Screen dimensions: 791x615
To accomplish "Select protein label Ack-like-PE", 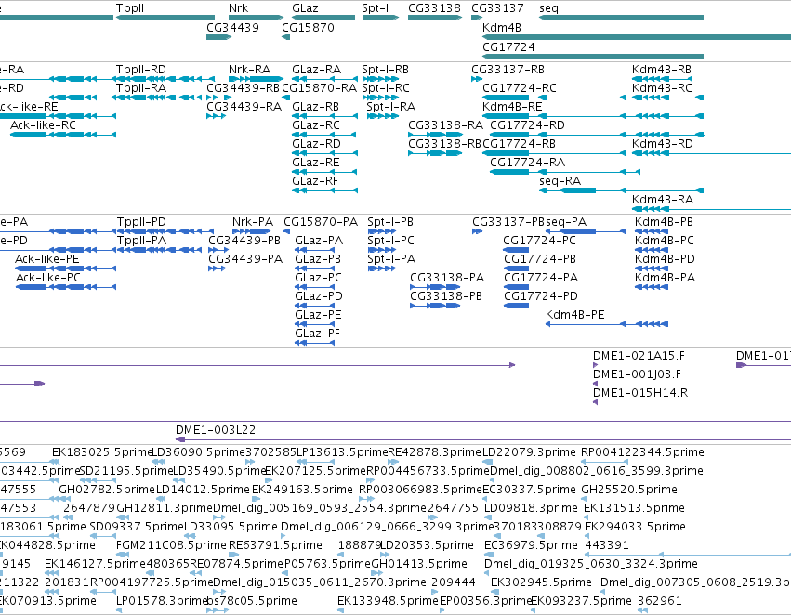I will pyautogui.click(x=46, y=259).
